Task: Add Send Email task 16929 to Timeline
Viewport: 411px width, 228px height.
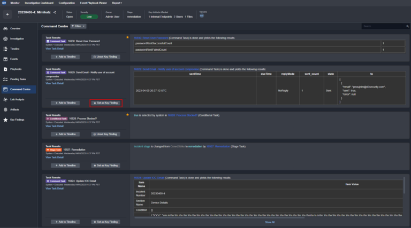Action: (x=65, y=103)
